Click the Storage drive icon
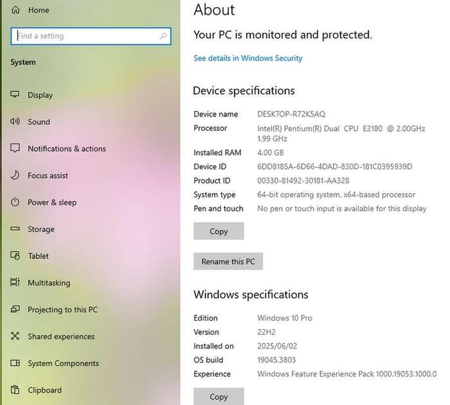450x405 pixels. (15, 229)
